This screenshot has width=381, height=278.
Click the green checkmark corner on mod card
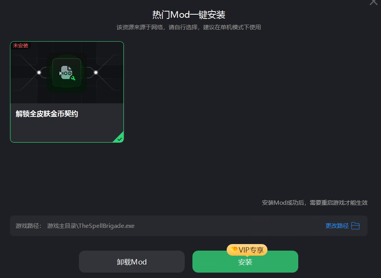coord(119,138)
